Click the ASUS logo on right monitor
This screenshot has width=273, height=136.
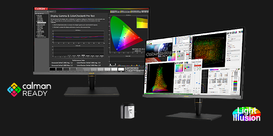196,97
